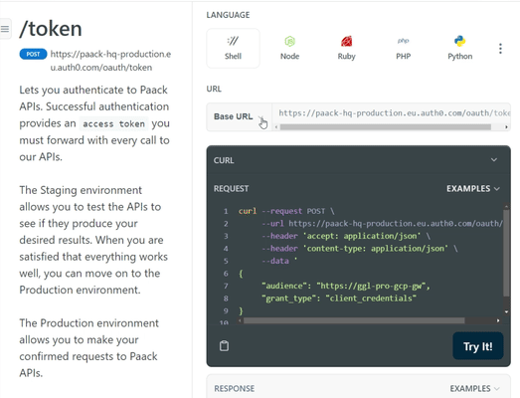Open the RESPONSE EXAMPLES dropdown
520x398 pixels.
point(474,388)
